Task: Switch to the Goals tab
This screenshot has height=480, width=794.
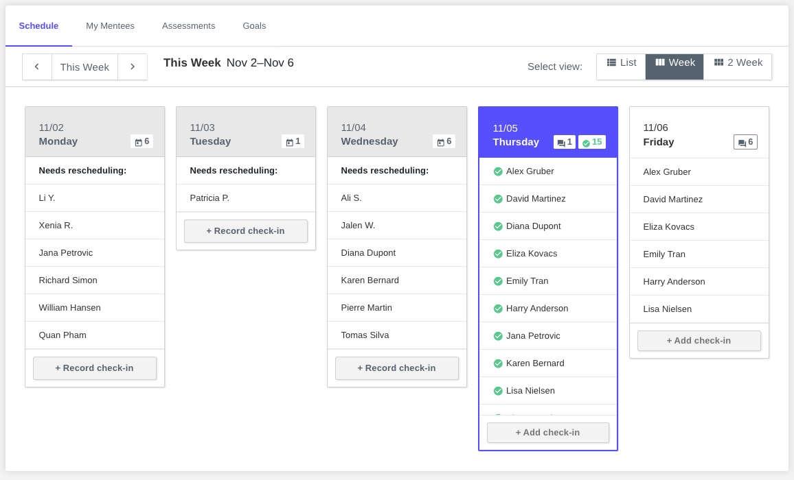Action: click(254, 26)
